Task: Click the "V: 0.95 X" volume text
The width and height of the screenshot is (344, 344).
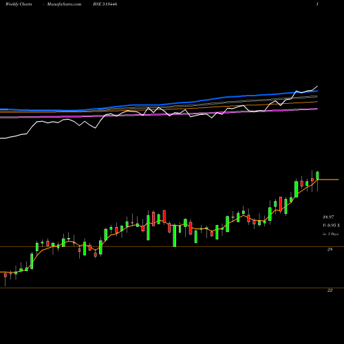Action: [331, 226]
